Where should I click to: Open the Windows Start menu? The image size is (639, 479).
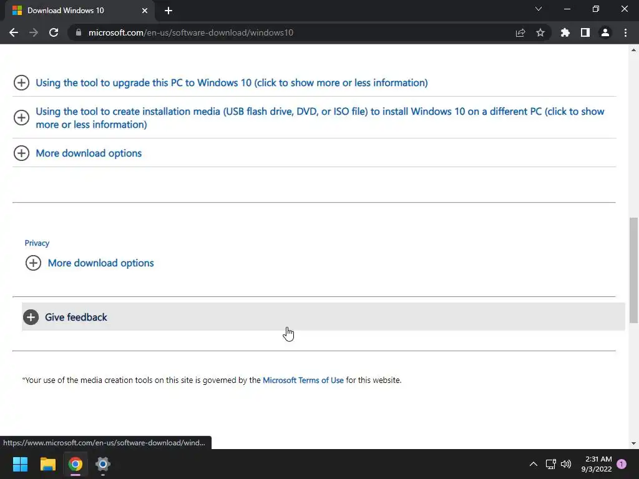pyautogui.click(x=20, y=464)
